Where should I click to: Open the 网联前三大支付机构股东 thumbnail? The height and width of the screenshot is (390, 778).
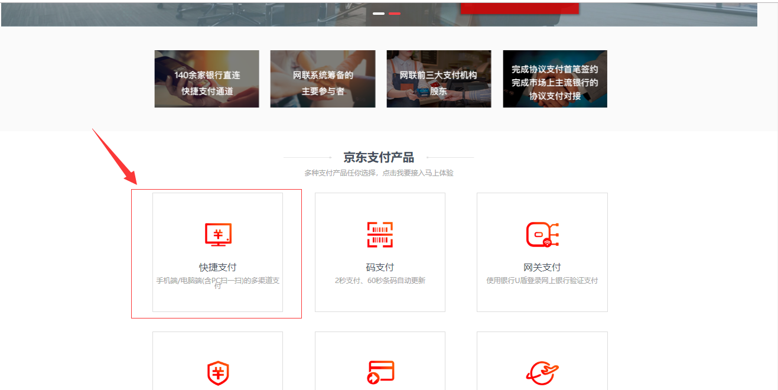438,79
